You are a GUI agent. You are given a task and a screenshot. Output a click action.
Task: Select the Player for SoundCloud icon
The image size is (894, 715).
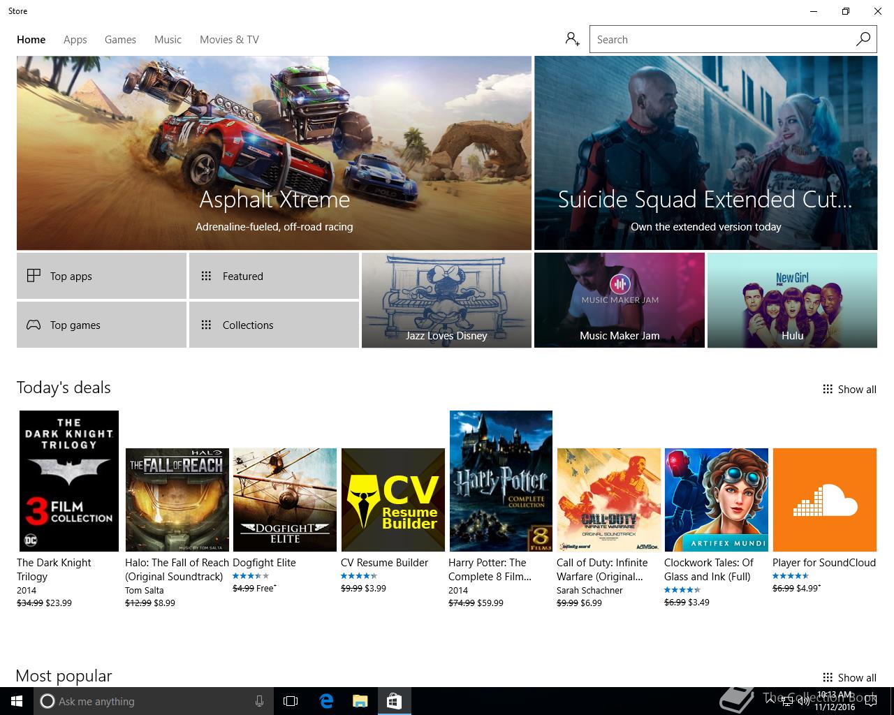click(825, 500)
